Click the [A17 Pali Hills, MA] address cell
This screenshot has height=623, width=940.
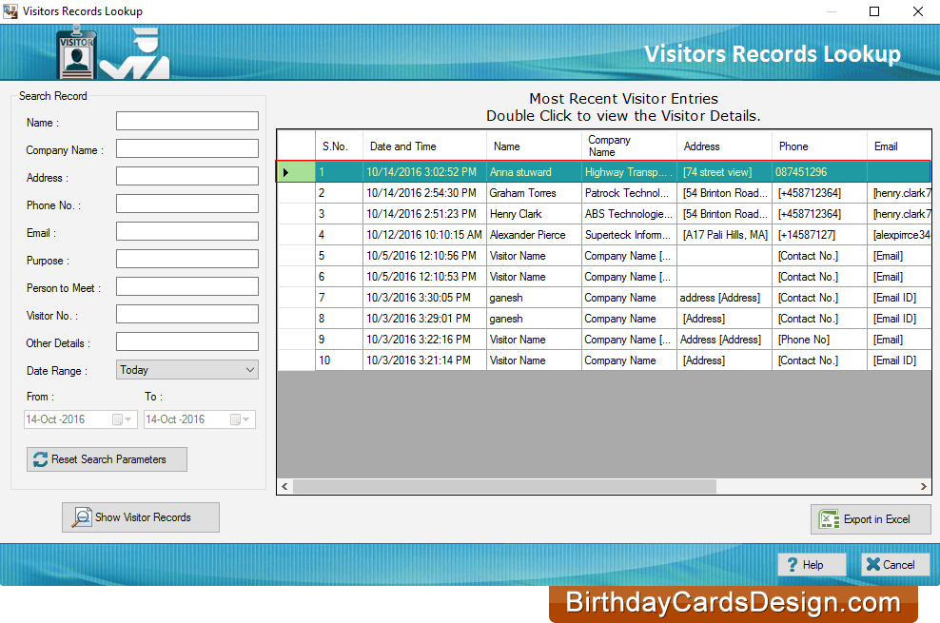(724, 235)
